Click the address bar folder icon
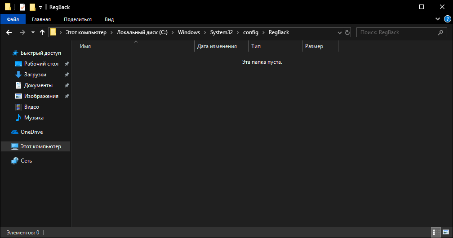Viewport: 453px width, 238px height. point(53,32)
